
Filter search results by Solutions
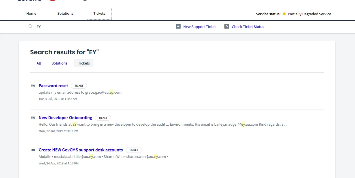coord(59,63)
